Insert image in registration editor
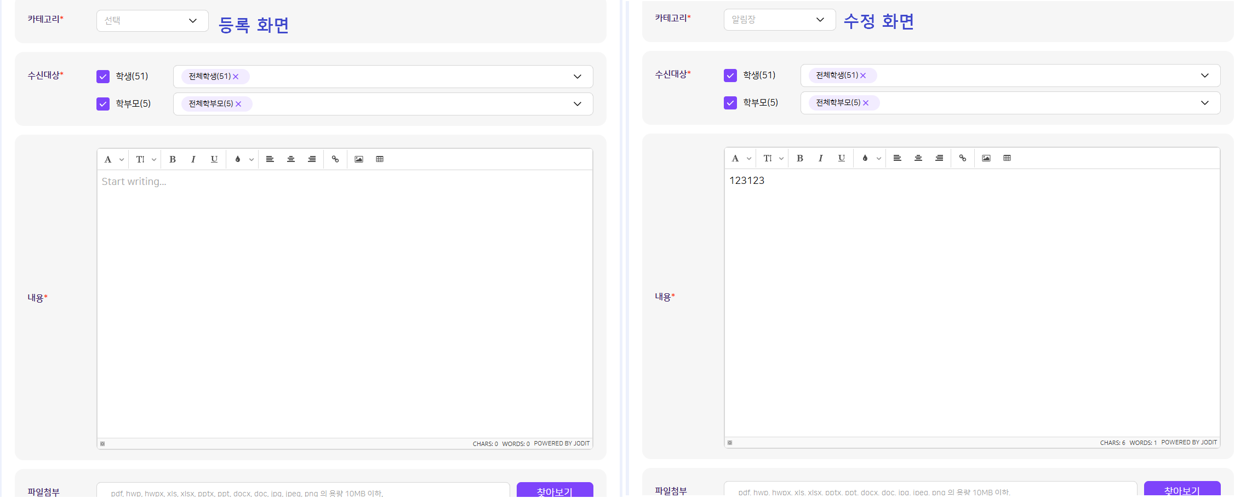The image size is (1246, 498). click(x=359, y=159)
